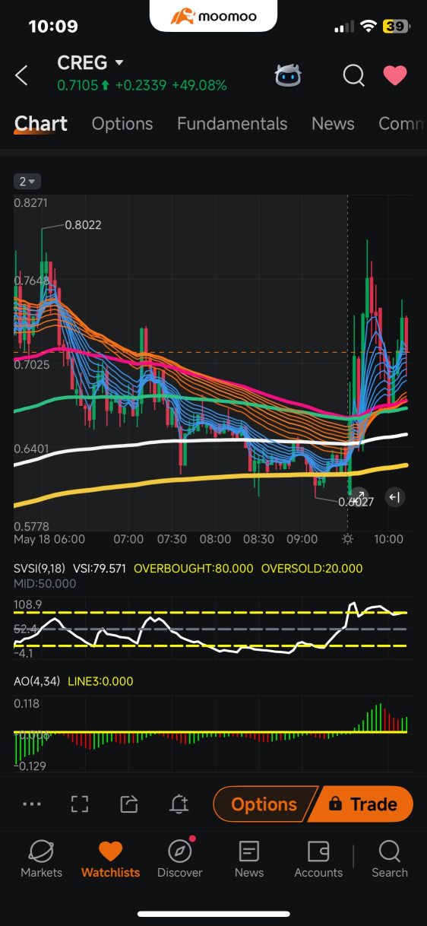
Task: Open the Fundamentals tab
Action: (232, 124)
